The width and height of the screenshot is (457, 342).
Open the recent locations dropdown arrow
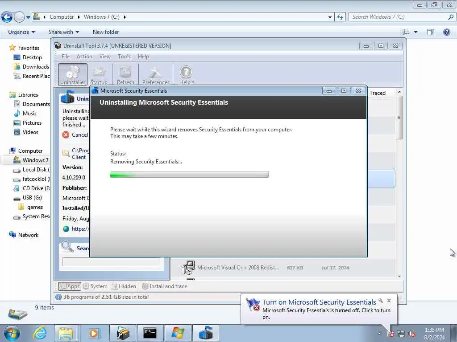[x=28, y=17]
